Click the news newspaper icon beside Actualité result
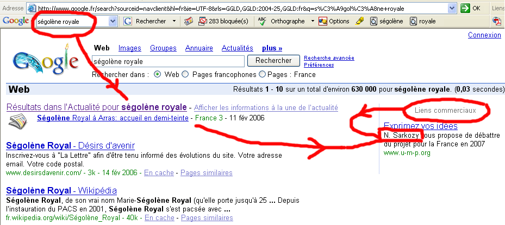The height and width of the screenshot is (225, 505). [18, 121]
